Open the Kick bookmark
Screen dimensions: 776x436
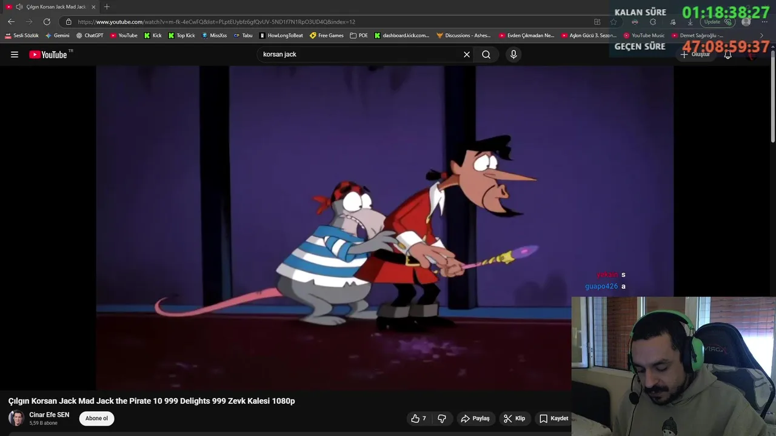point(153,35)
